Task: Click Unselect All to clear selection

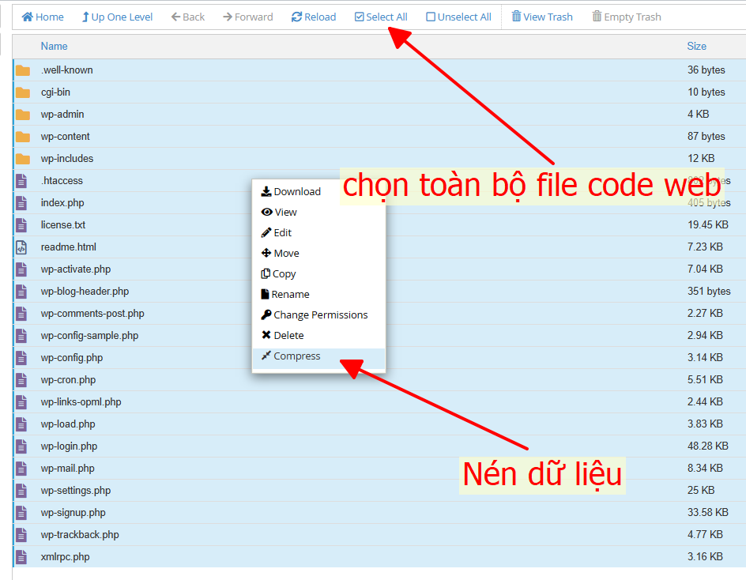Action: click(458, 16)
